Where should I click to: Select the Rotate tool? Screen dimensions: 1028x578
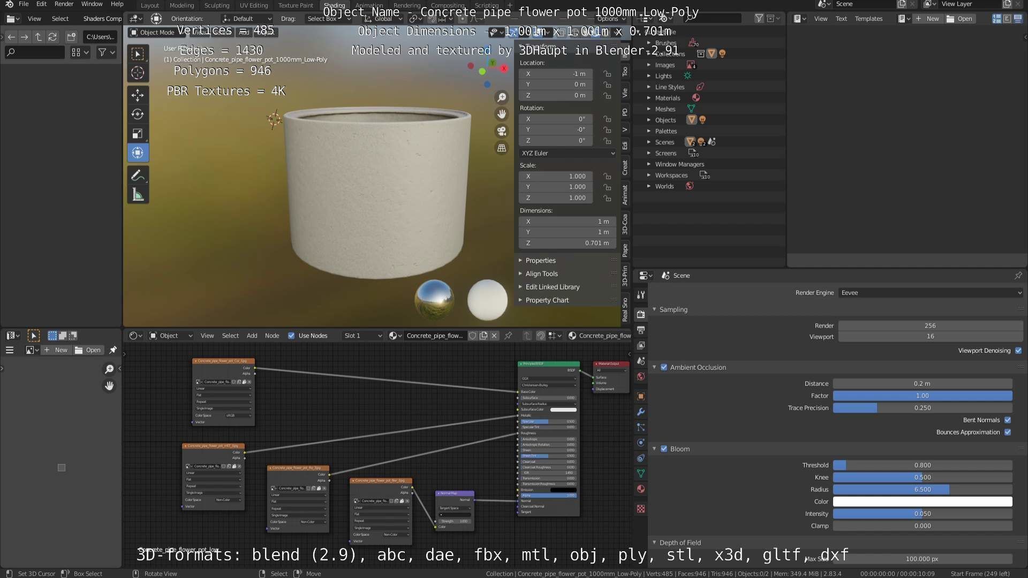coord(138,114)
